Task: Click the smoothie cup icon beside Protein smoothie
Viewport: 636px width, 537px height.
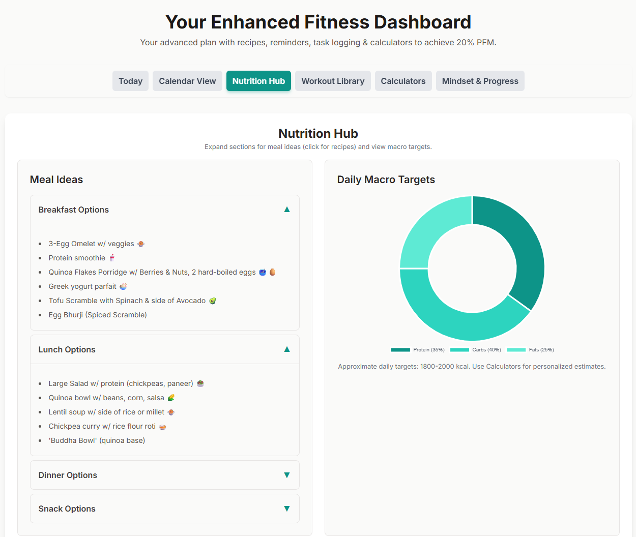Action: 112,258
